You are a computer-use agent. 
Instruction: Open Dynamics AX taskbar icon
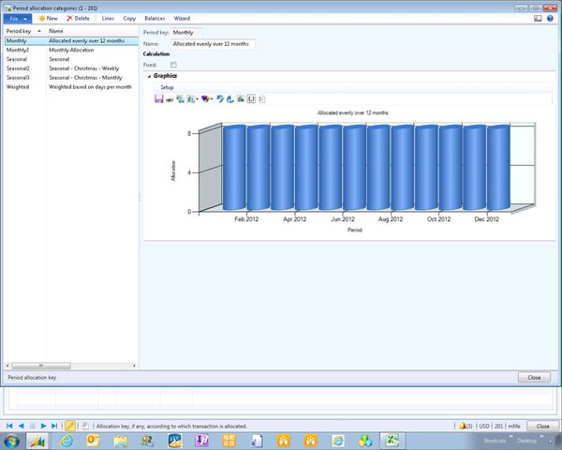(37, 441)
